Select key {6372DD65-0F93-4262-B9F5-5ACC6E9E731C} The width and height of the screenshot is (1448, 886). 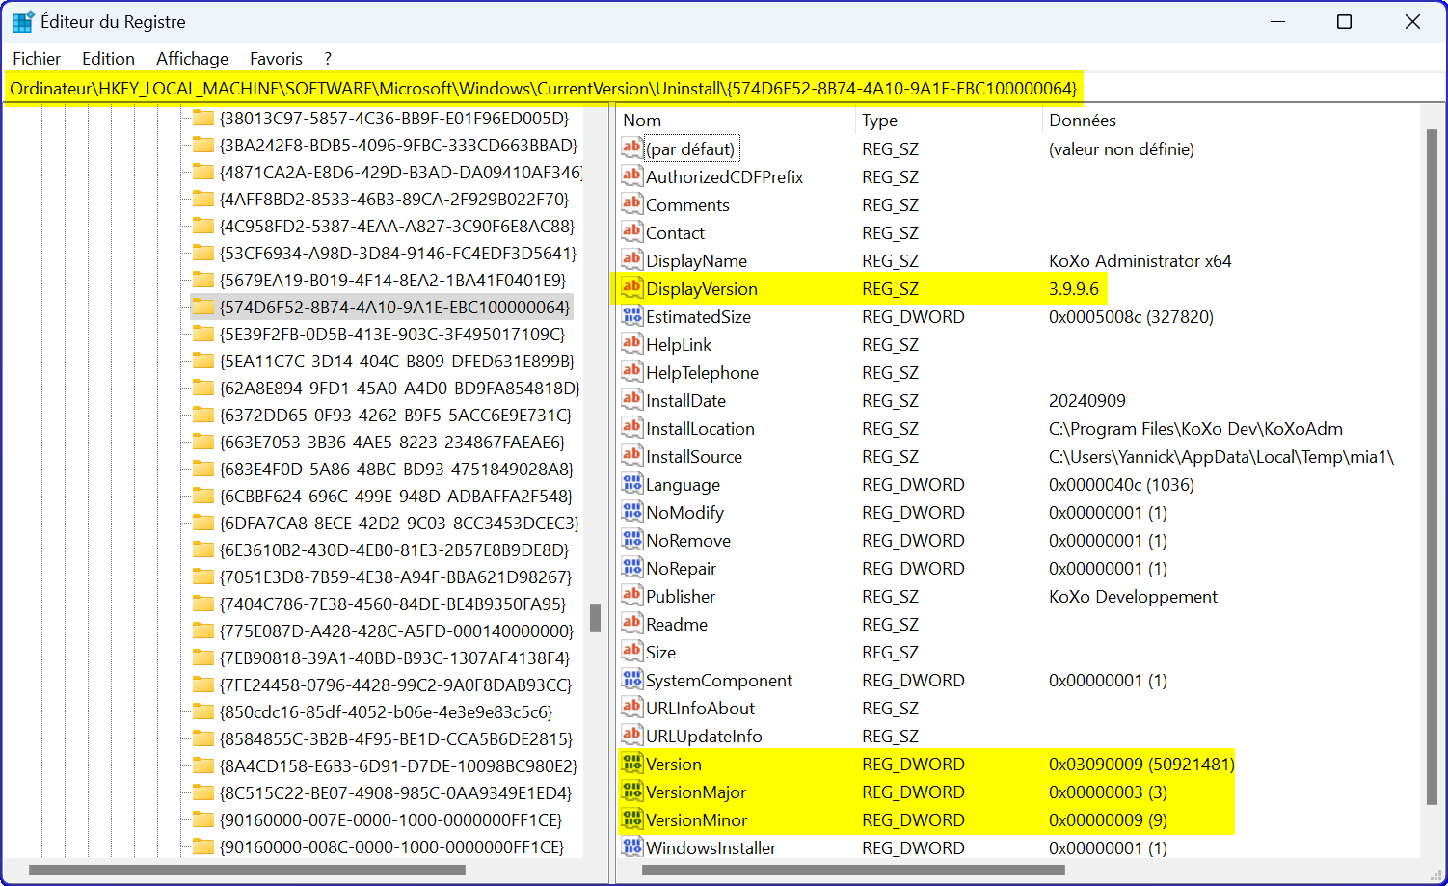tap(395, 415)
